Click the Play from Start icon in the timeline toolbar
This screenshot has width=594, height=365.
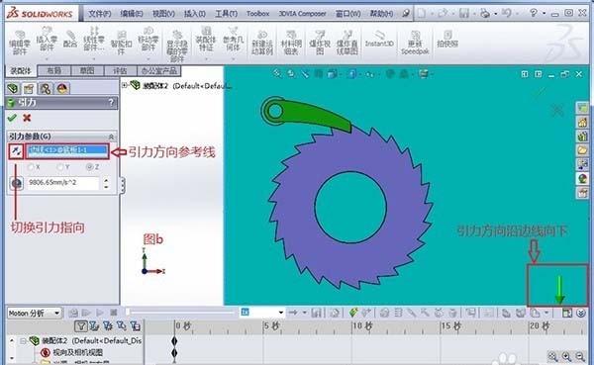point(86,313)
